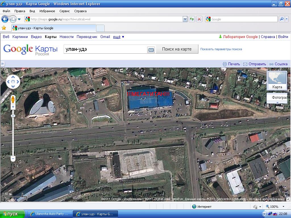The width and height of the screenshot is (291, 218).
Task: Pan the map left with navigation arrow
Action: (8, 82)
